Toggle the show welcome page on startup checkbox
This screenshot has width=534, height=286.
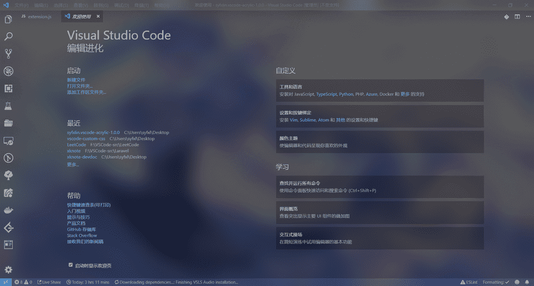click(71, 265)
